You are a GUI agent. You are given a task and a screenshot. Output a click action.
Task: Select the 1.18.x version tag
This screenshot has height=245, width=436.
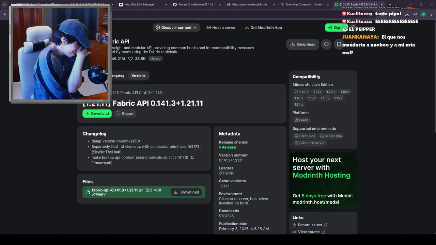[299, 98]
